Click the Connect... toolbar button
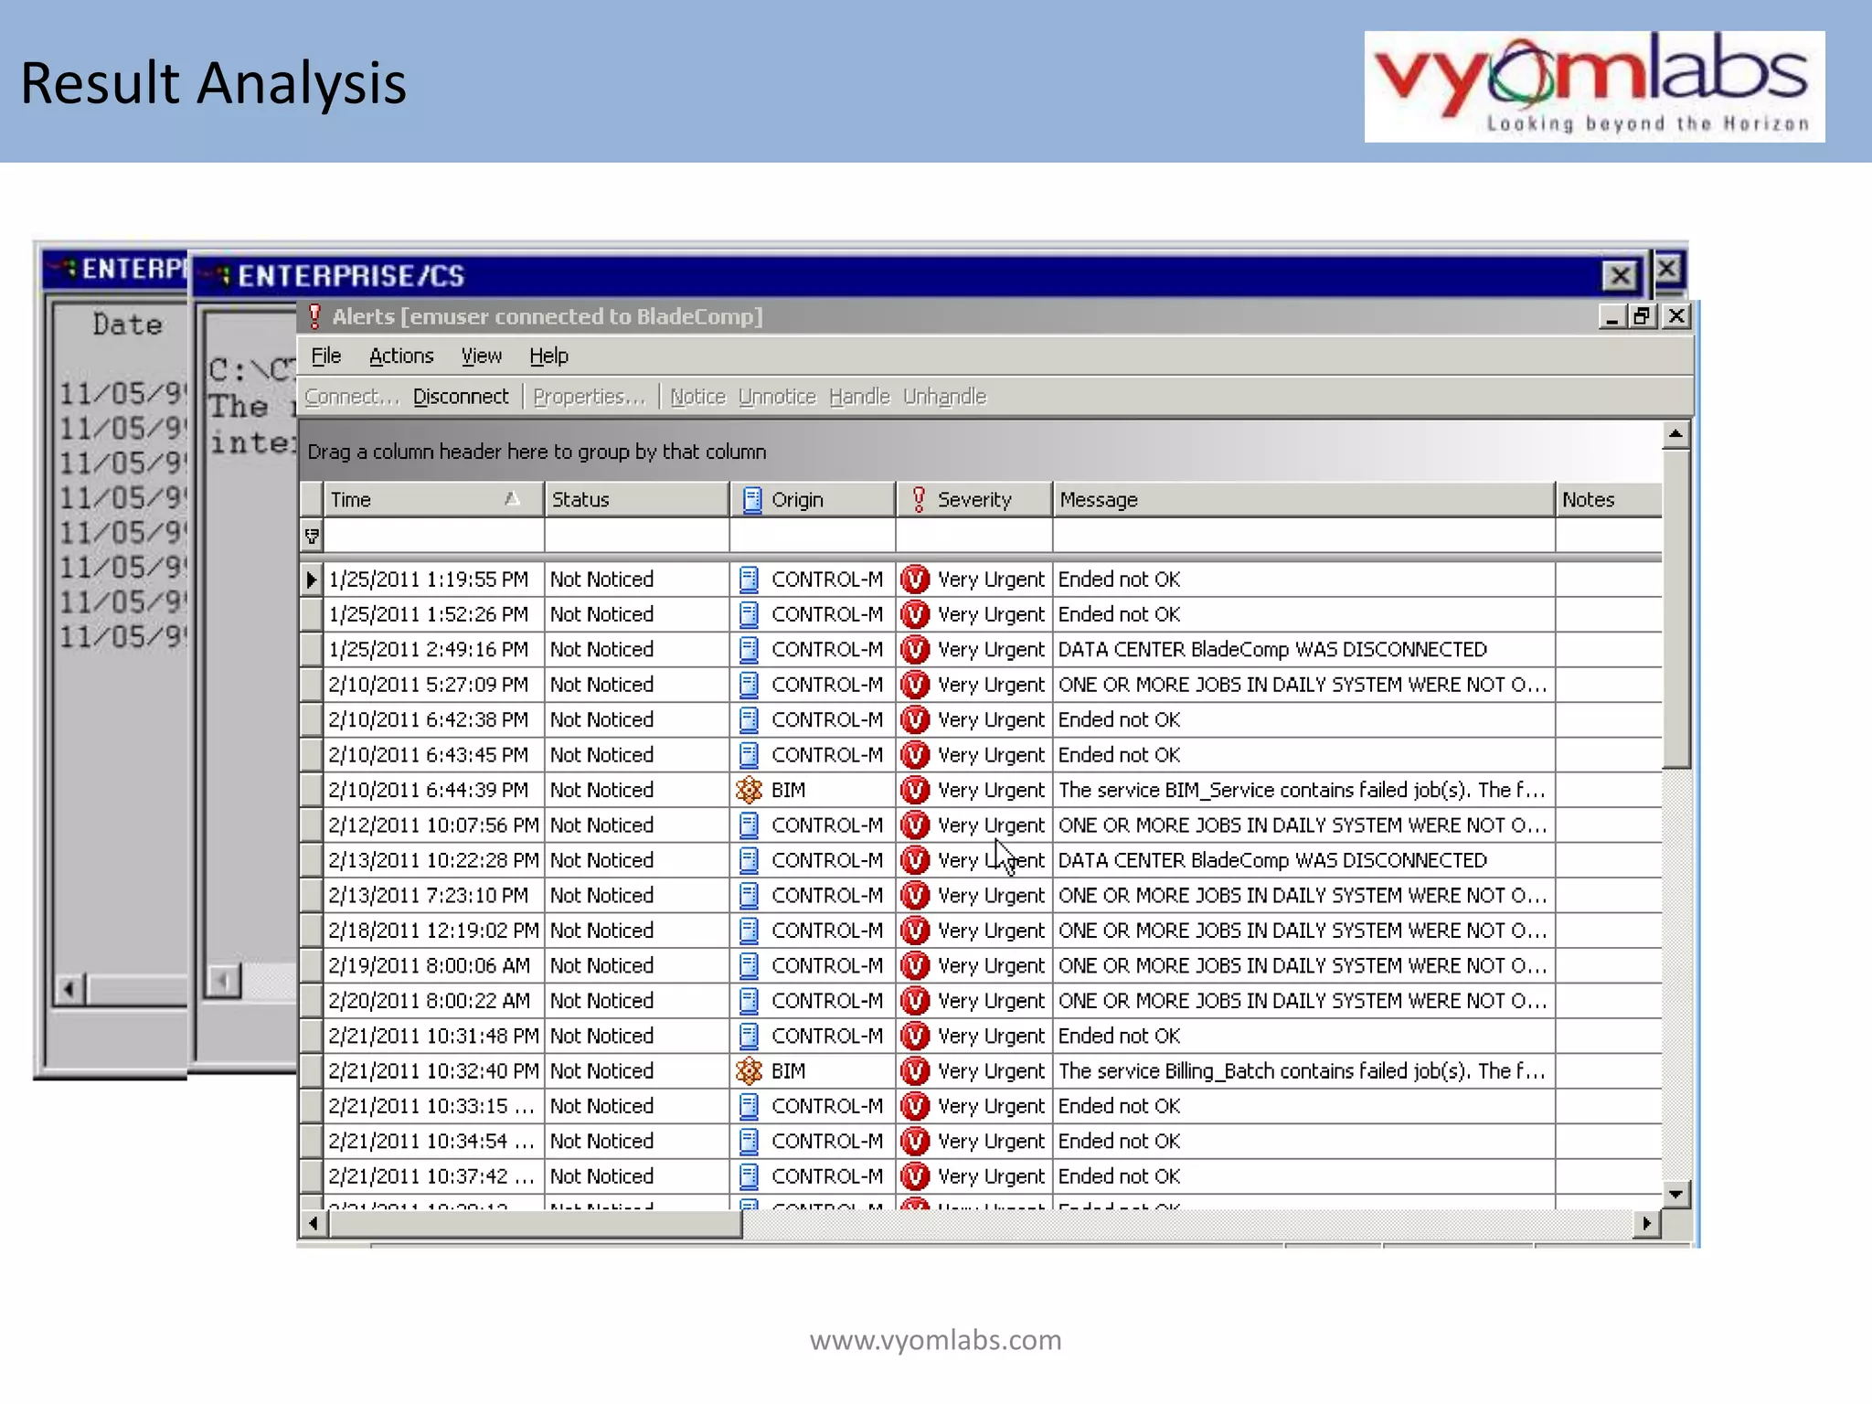The height and width of the screenshot is (1404, 1872). (x=352, y=397)
